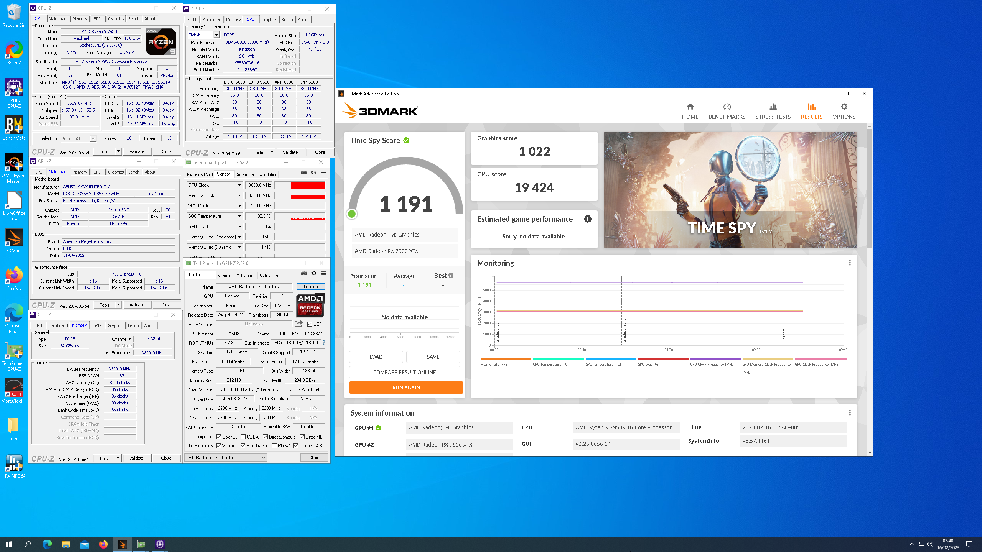This screenshot has height=552, width=982.
Task: Open the TechPowerUp GPU-Z desktop icon
Action: [14, 356]
